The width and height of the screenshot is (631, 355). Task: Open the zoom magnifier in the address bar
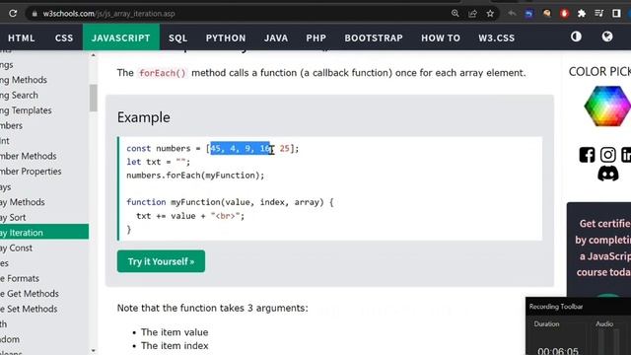455,13
